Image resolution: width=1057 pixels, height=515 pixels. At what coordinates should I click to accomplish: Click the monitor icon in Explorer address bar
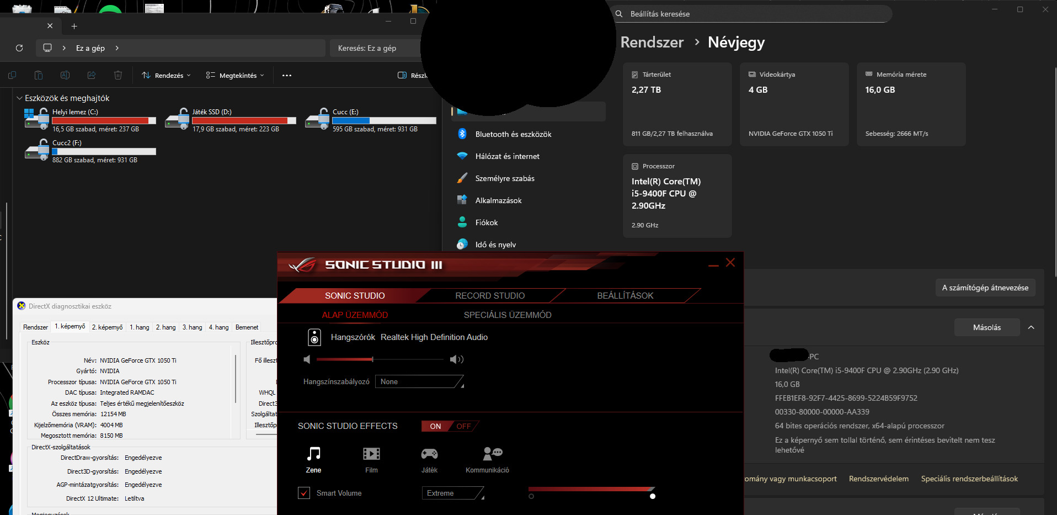coord(47,48)
